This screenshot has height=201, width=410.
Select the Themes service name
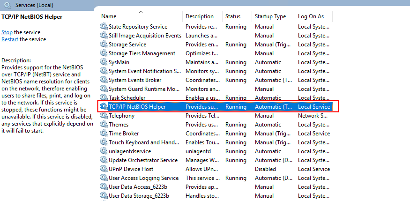(119, 125)
